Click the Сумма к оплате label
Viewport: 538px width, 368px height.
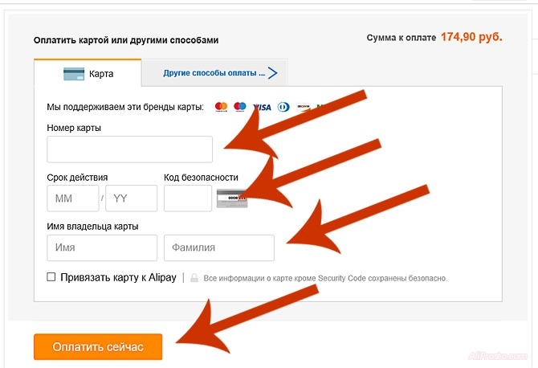[x=401, y=38]
